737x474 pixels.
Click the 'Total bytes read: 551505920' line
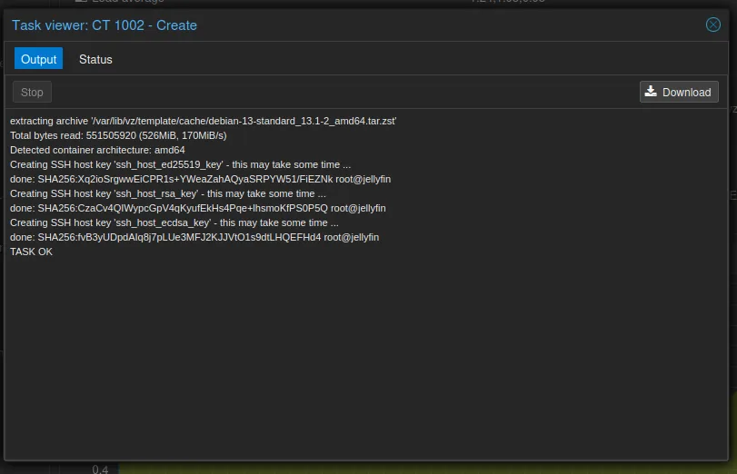[x=118, y=136]
